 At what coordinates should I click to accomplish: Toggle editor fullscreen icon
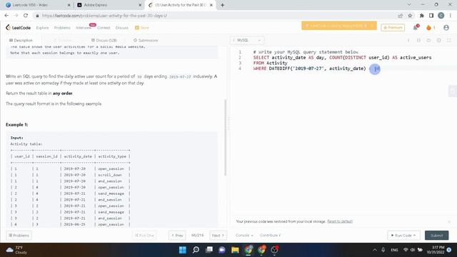(449, 40)
